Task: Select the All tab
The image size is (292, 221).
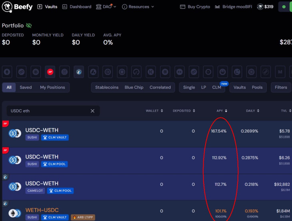Action: point(9,87)
